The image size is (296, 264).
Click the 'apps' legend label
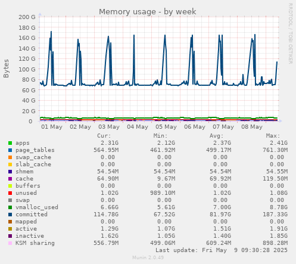[x=23, y=143]
